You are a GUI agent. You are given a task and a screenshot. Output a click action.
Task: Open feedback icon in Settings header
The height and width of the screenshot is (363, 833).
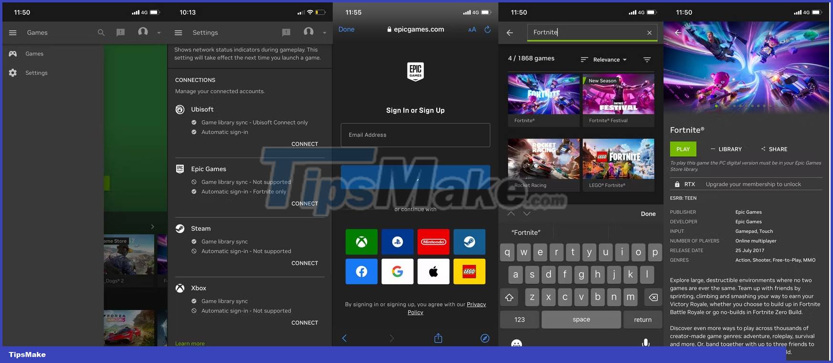click(x=286, y=32)
